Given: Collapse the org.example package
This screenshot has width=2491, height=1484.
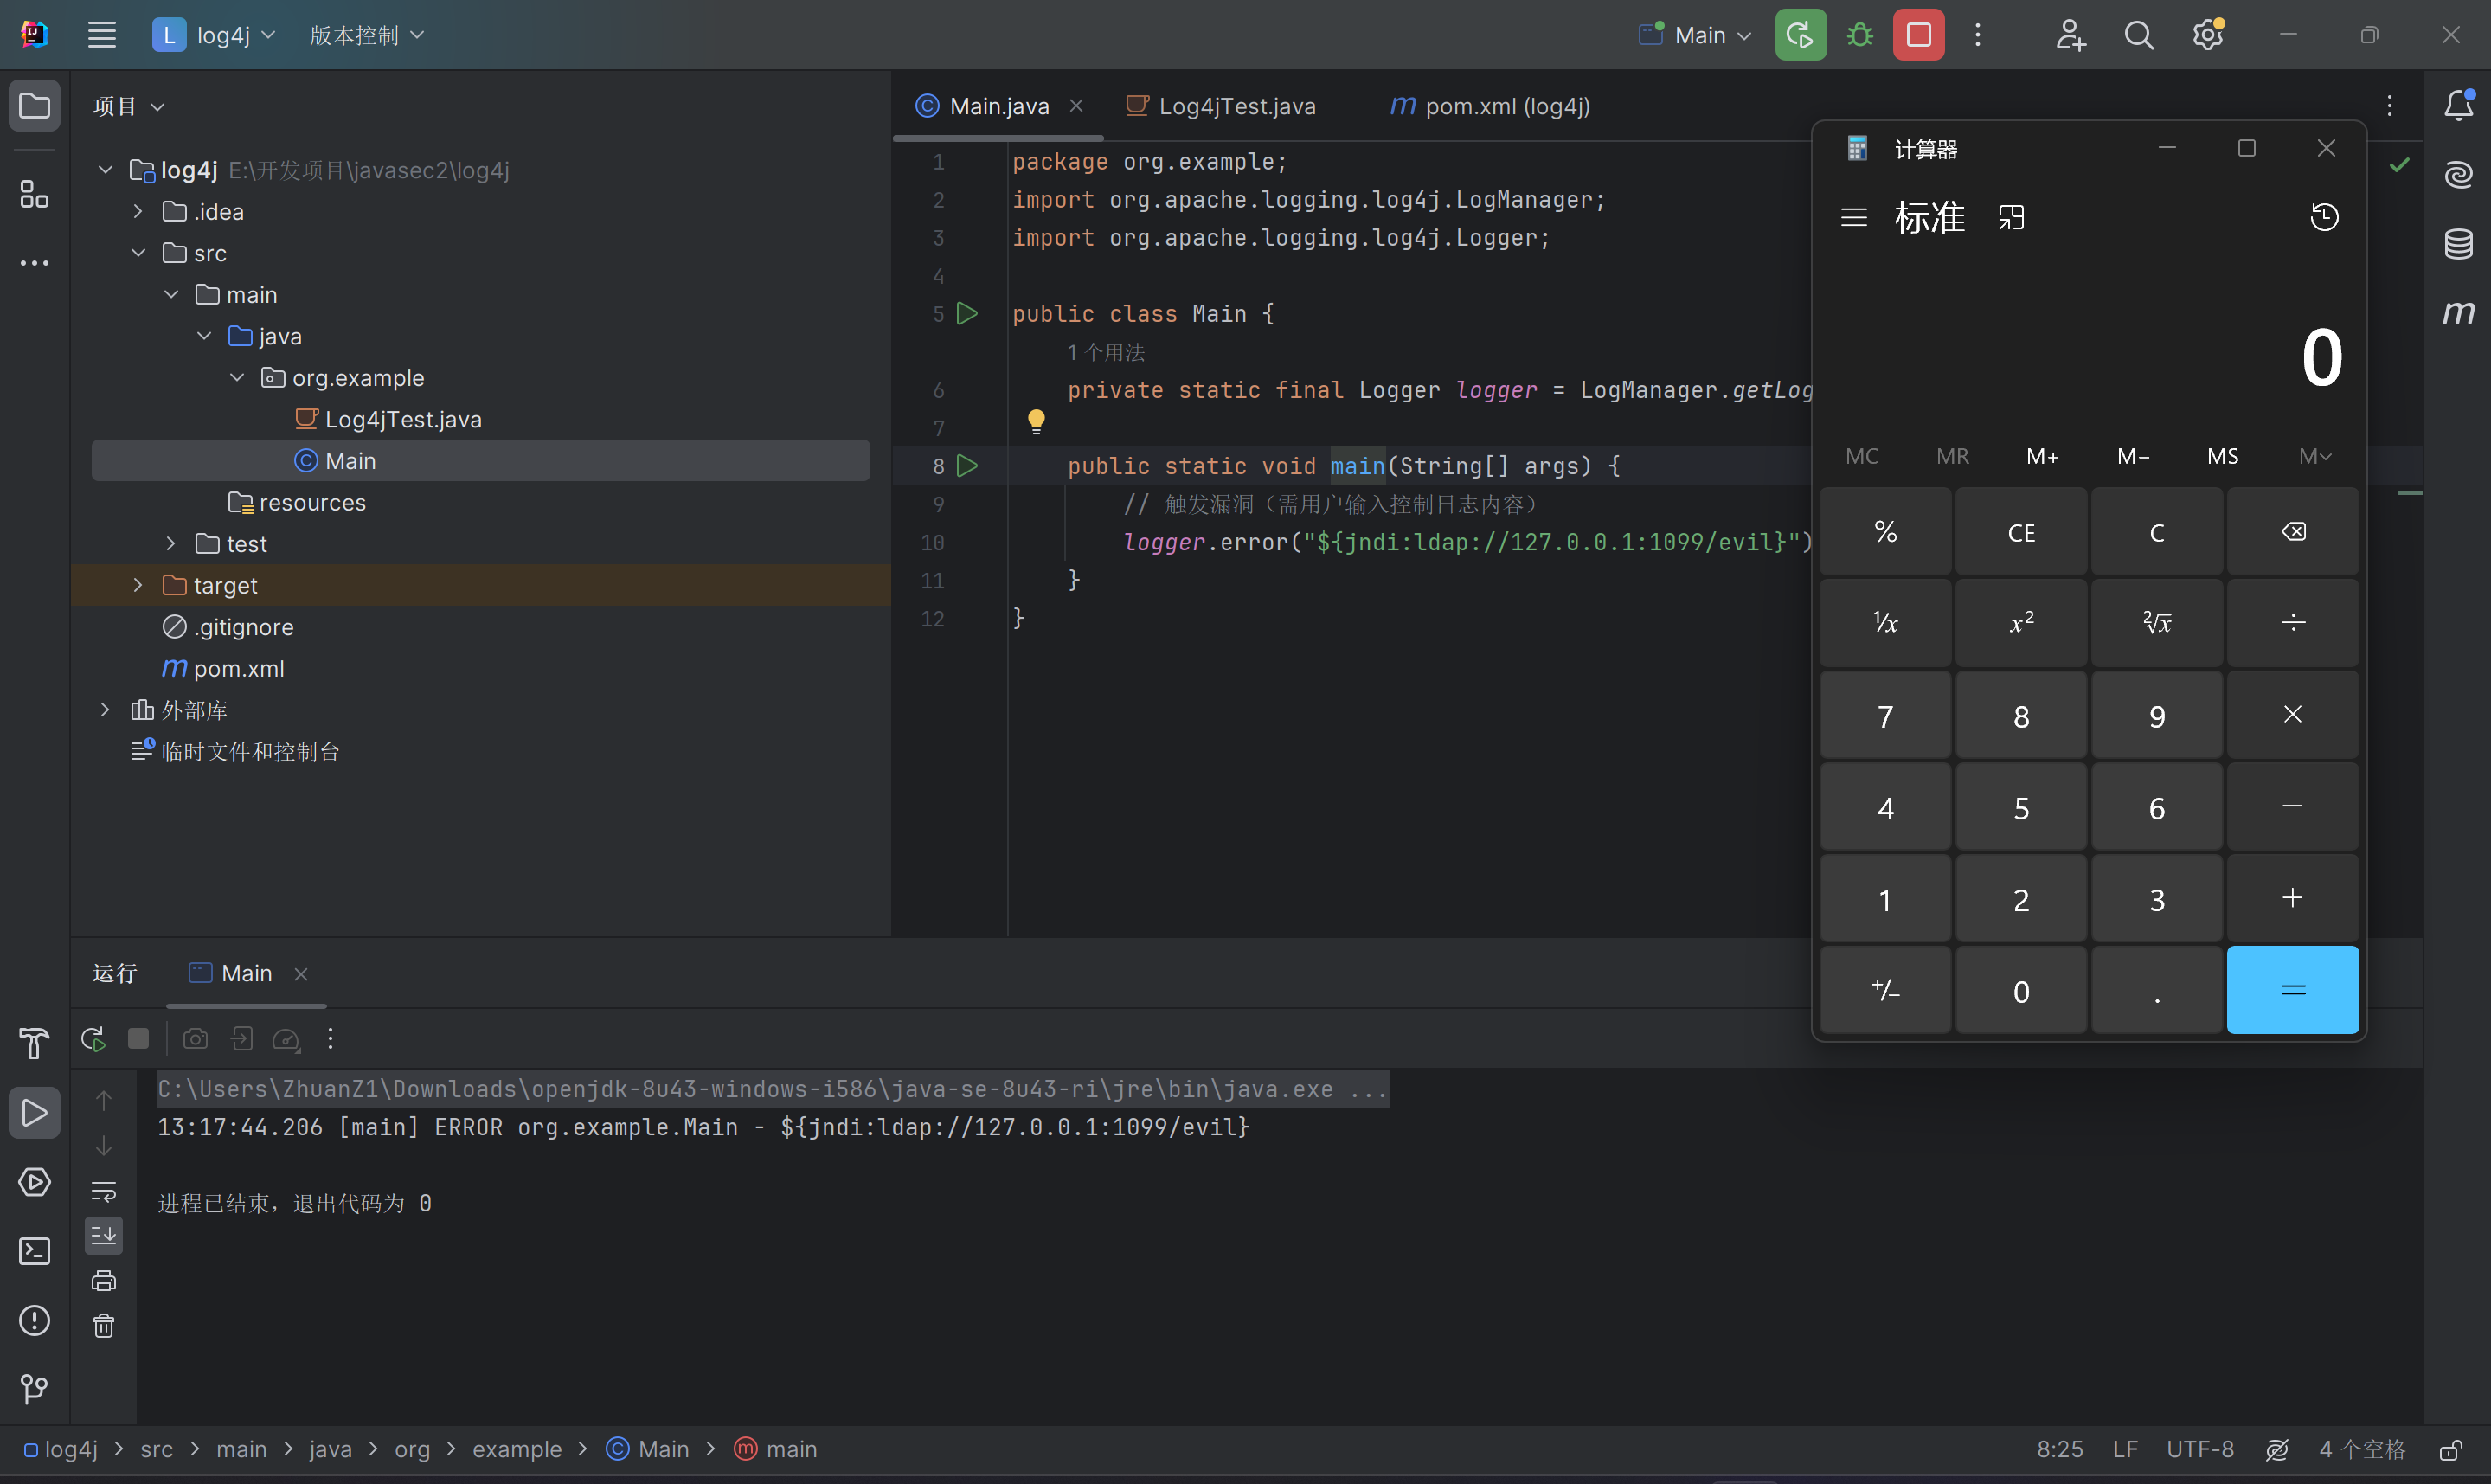Looking at the screenshot, I should [x=237, y=378].
